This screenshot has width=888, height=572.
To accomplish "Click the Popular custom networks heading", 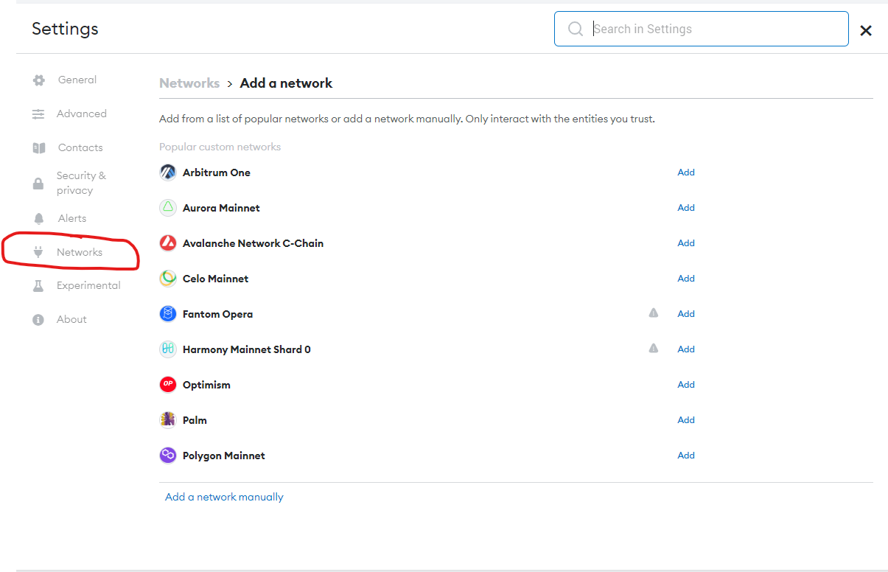I will coord(220,147).
